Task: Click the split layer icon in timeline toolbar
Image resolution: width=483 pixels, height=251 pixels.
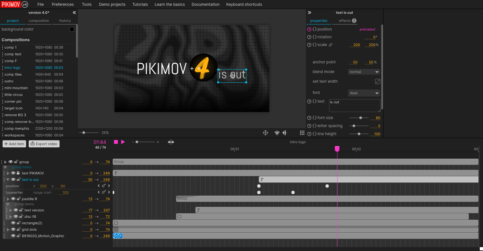Action: 171,142
